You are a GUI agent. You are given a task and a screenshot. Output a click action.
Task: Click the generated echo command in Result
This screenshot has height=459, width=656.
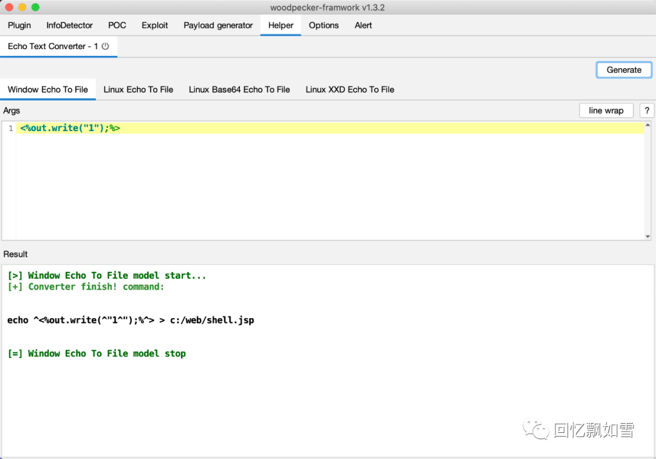(131, 320)
